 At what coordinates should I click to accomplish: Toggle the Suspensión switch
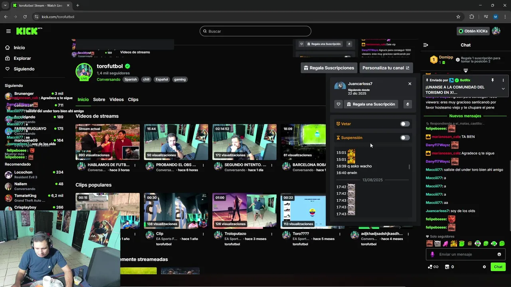pos(405,138)
